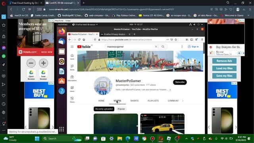This screenshot has height=143, width=254.
Task: Switch to Firefox Privacy Notice tab
Action: click(x=115, y=34)
